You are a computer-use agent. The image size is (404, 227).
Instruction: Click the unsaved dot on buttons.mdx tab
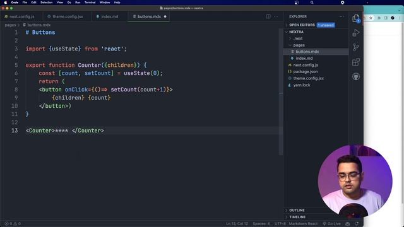165,16
